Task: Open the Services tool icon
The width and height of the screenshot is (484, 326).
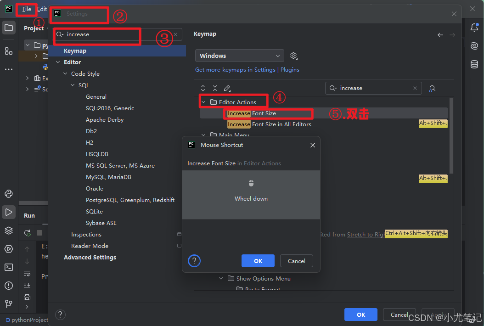Action: [x=9, y=249]
